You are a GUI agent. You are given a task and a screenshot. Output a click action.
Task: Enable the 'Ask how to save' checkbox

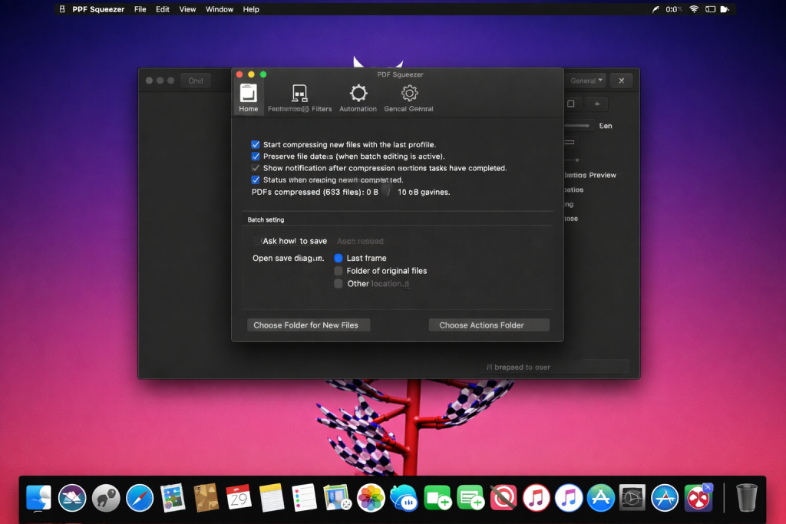coord(256,241)
